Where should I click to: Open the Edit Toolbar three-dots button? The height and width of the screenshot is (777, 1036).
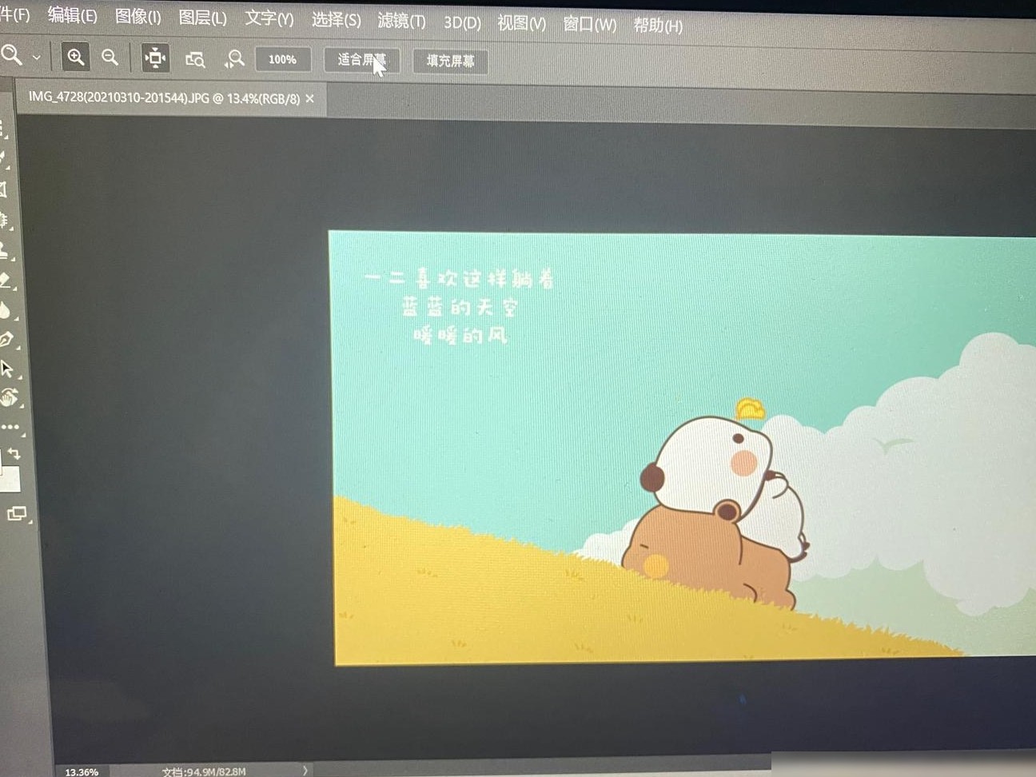pyautogui.click(x=10, y=427)
